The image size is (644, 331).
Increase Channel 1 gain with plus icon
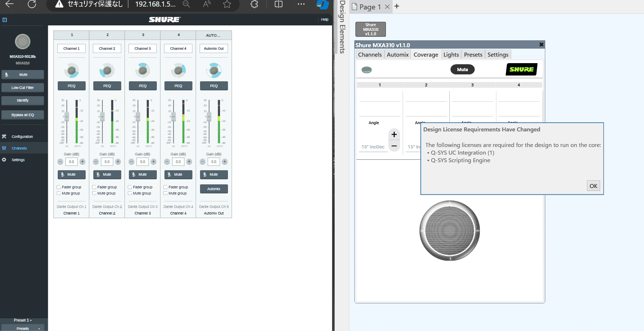click(x=82, y=162)
